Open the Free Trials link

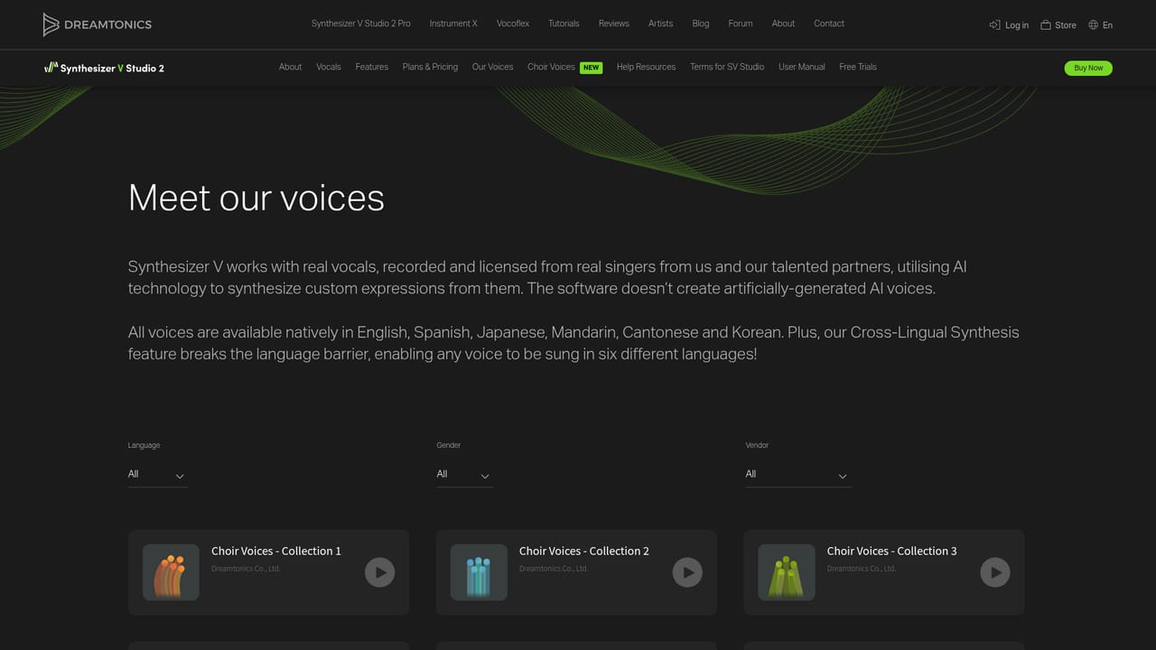click(x=858, y=67)
